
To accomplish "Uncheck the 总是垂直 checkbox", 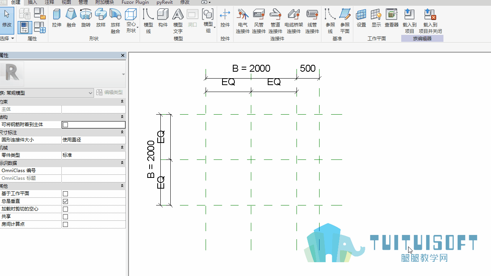I will pos(65,201).
